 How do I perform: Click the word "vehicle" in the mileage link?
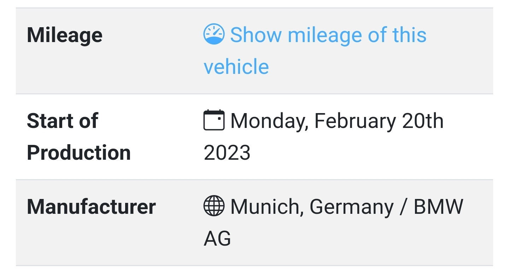[x=236, y=66]
